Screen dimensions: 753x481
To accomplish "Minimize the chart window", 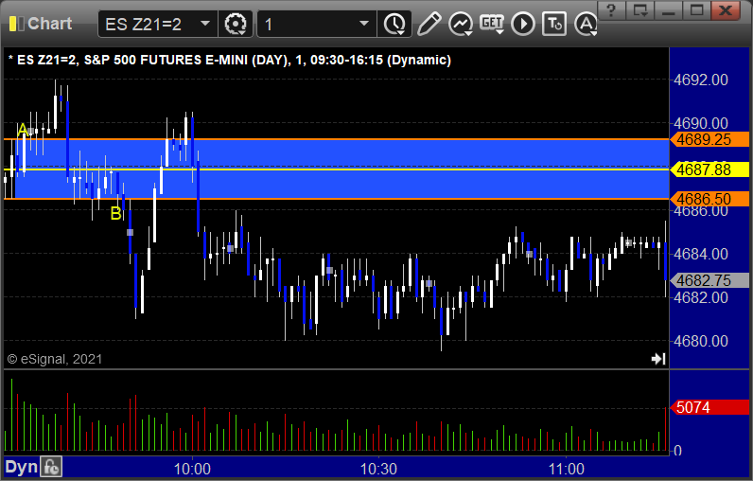I will pyautogui.click(x=669, y=9).
